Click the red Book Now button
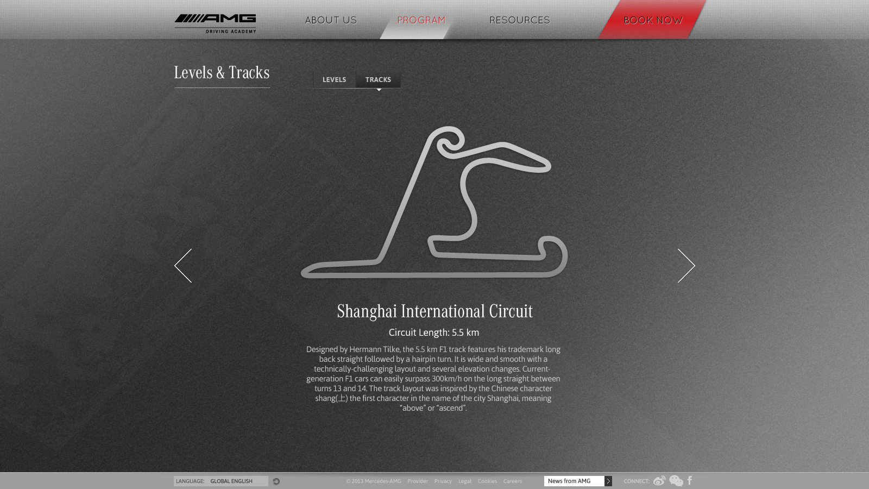869x489 pixels. (652, 20)
